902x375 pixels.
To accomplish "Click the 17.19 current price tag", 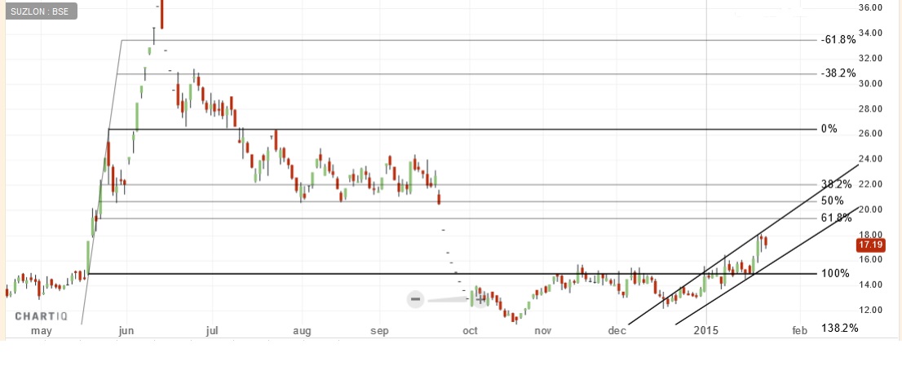I will [870, 245].
